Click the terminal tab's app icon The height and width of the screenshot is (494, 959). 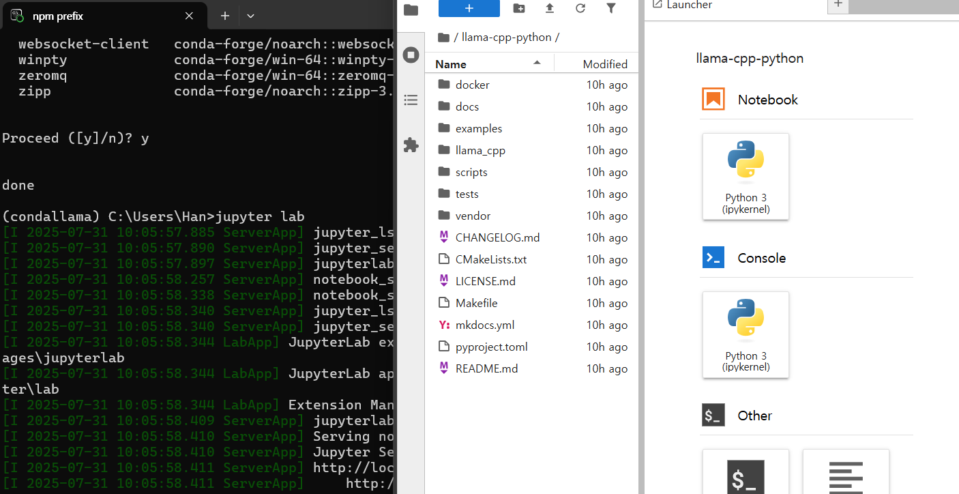[x=18, y=16]
